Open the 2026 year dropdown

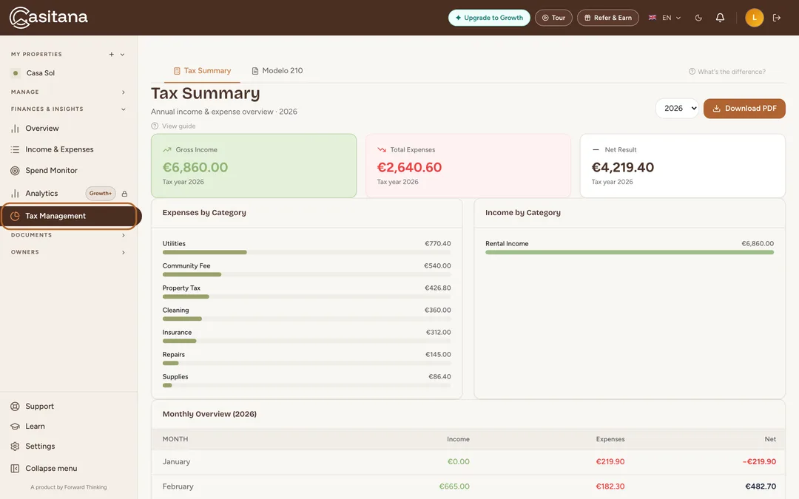click(677, 109)
